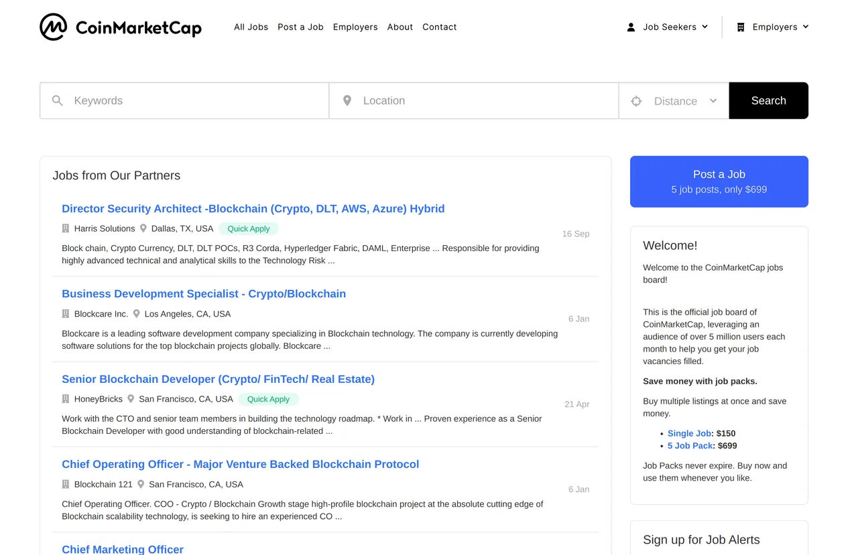Go to All Jobs in navigation
Viewport: 858px width, 555px height.
click(x=251, y=27)
